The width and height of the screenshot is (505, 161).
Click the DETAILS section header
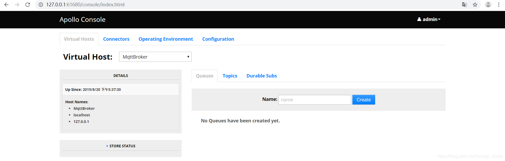121,76
